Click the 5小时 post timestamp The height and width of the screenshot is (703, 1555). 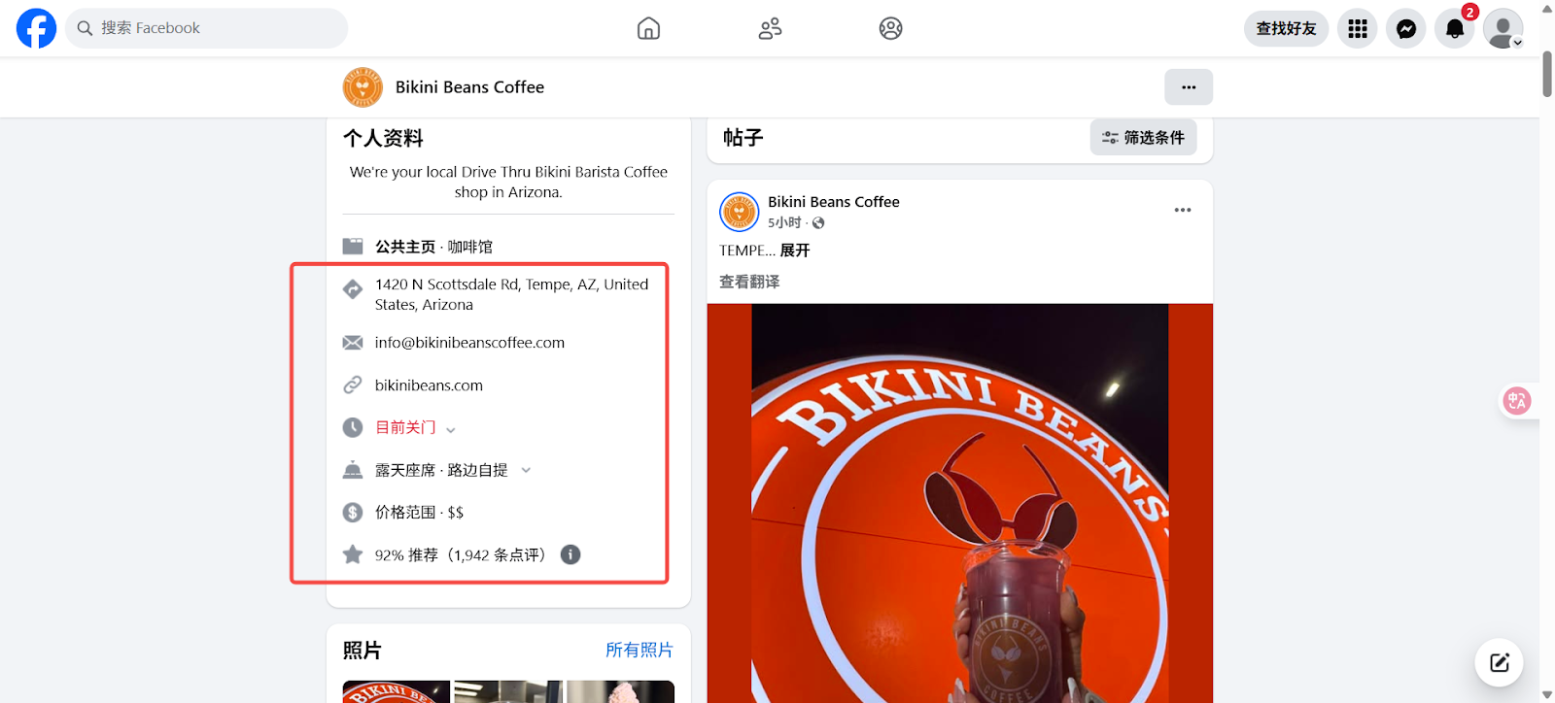(x=784, y=223)
